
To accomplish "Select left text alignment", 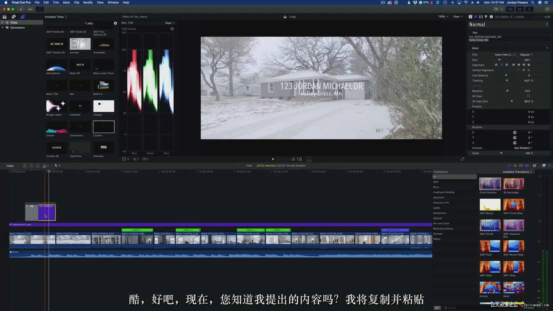I will [x=496, y=65].
